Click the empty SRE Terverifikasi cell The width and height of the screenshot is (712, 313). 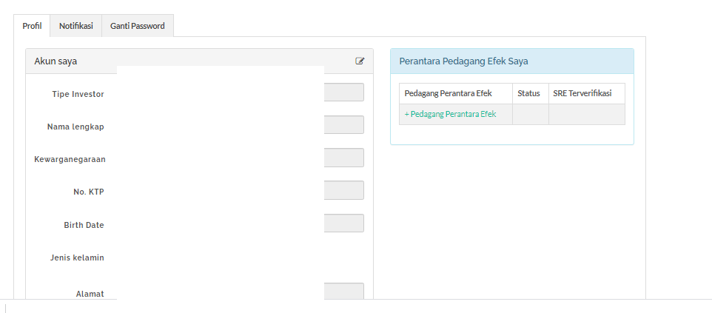[587, 115]
